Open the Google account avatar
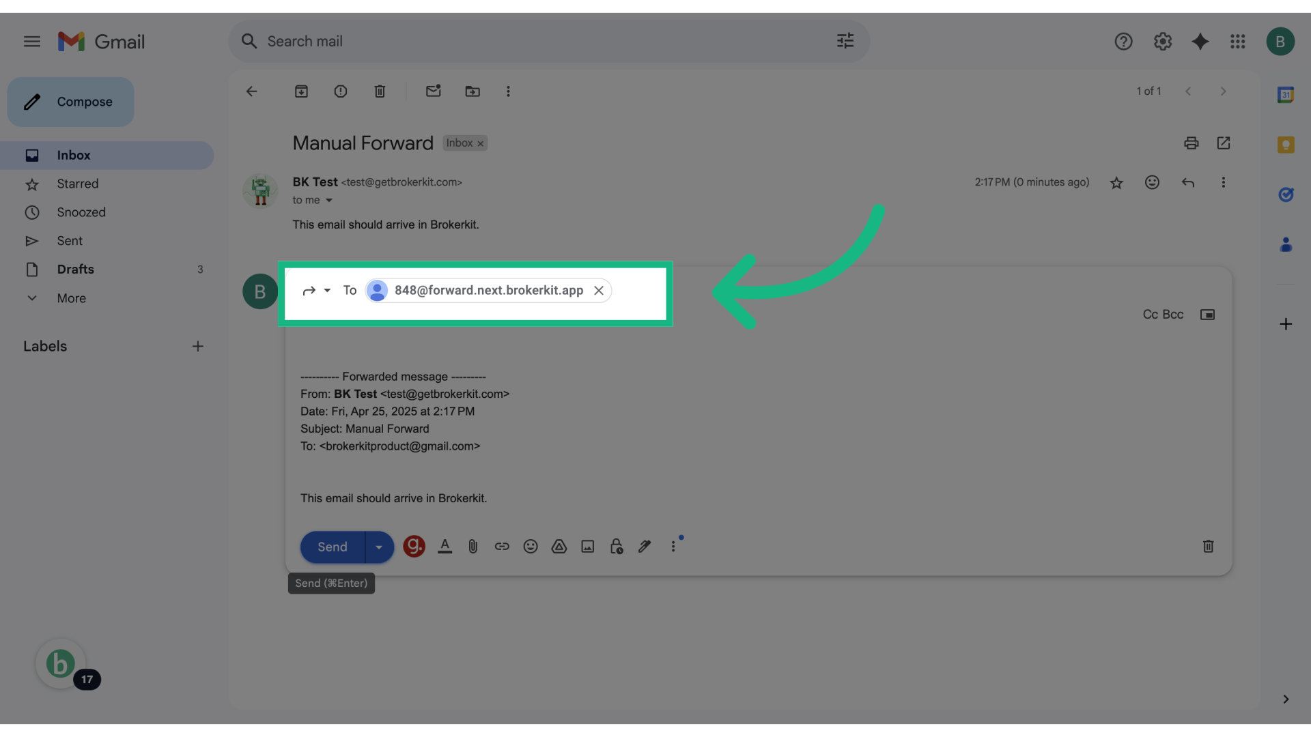This screenshot has width=1311, height=737. point(1280,42)
